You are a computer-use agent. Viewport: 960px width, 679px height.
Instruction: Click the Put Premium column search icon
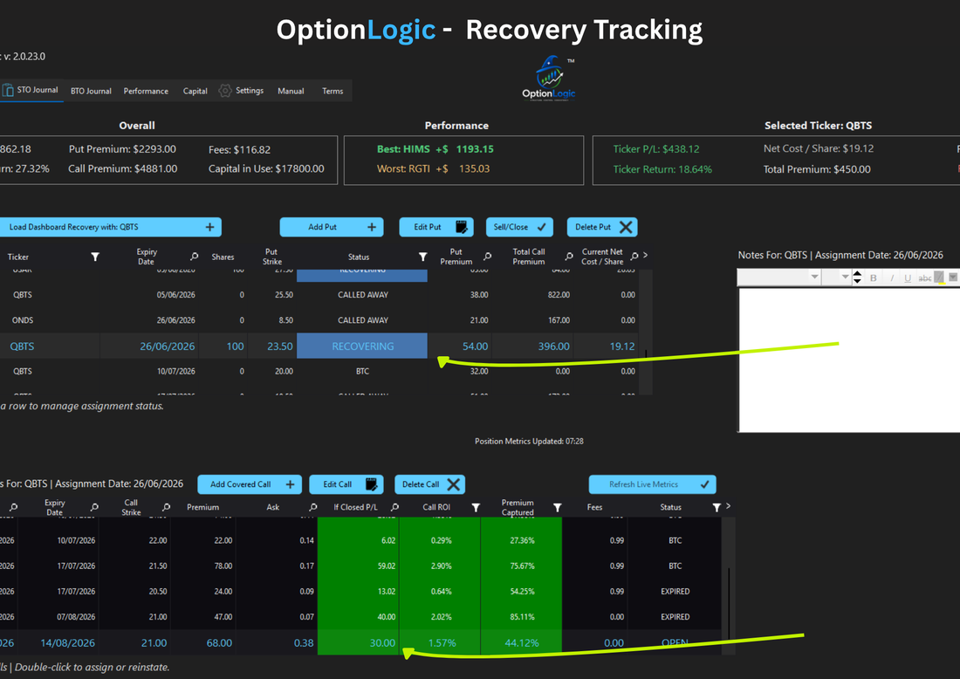point(487,257)
